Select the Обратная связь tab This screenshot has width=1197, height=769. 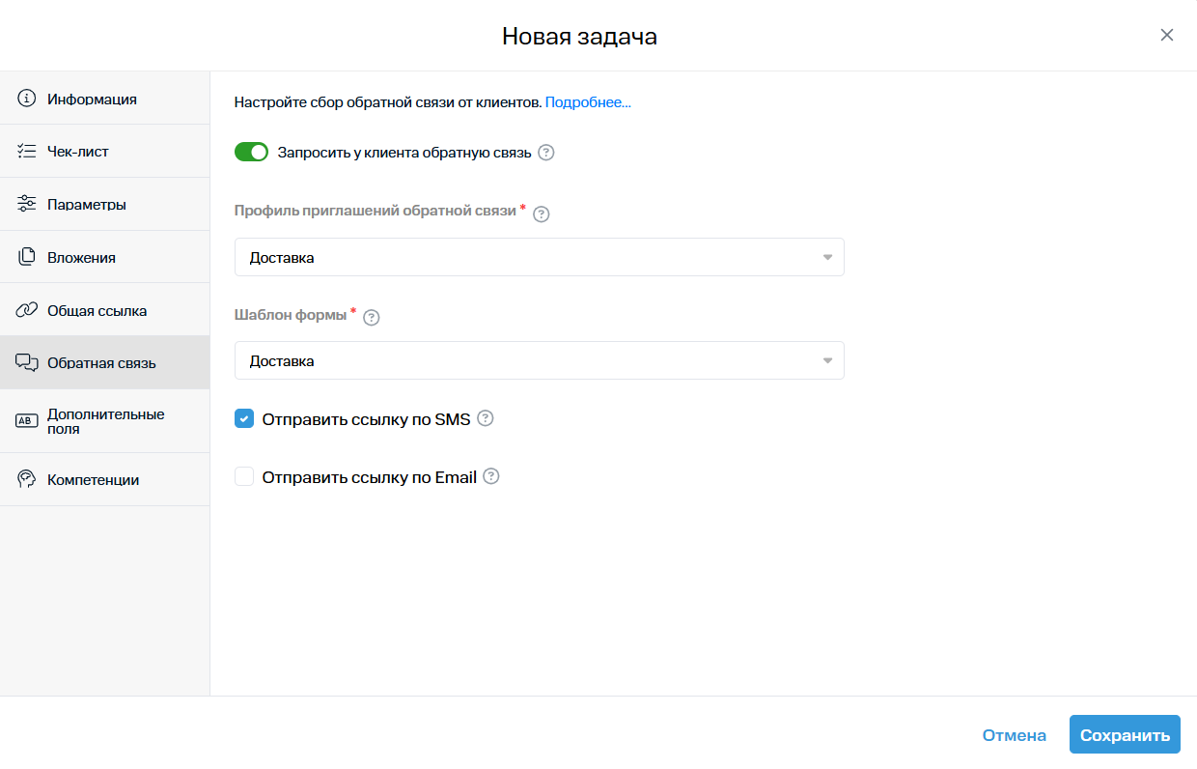pos(101,363)
